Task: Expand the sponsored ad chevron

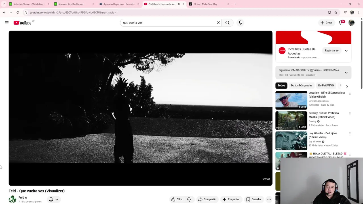Action: [346, 50]
